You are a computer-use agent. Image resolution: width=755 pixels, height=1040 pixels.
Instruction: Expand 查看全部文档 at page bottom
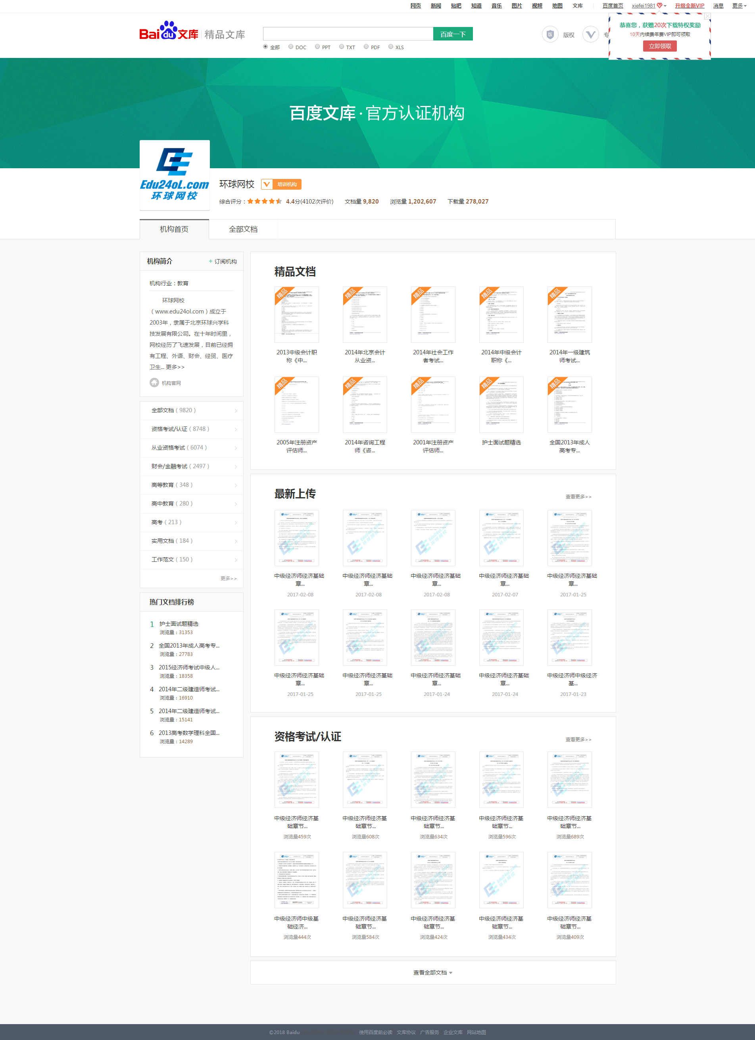point(433,972)
